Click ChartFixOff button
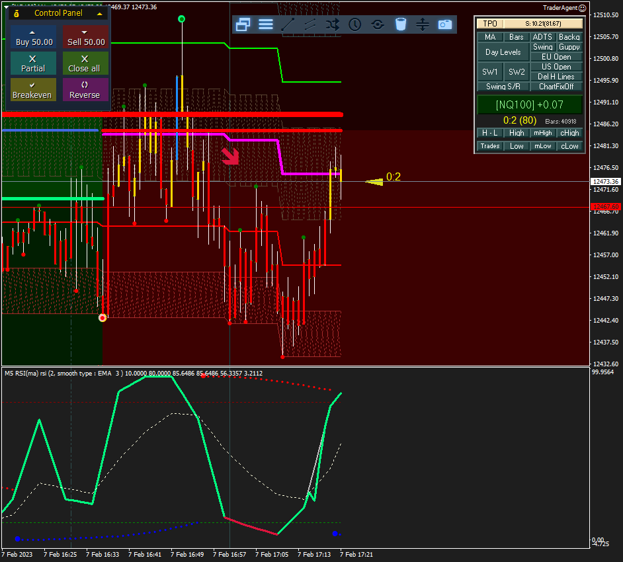623x562 pixels. coord(556,87)
